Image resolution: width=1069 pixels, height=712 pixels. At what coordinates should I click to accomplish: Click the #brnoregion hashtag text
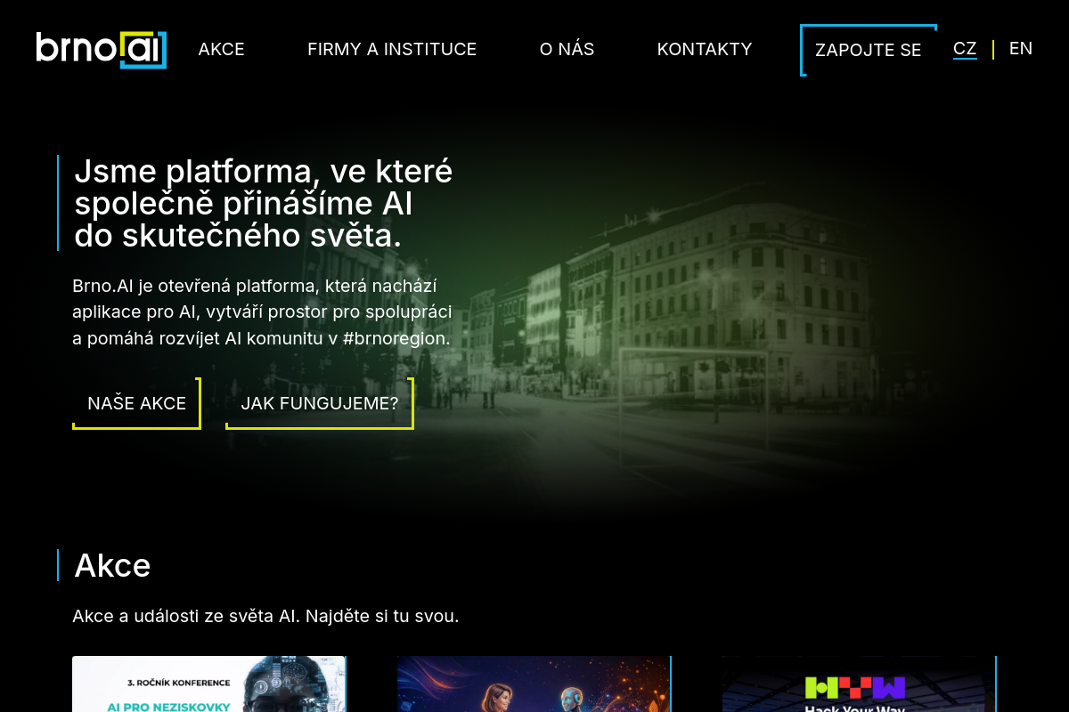coord(397,338)
